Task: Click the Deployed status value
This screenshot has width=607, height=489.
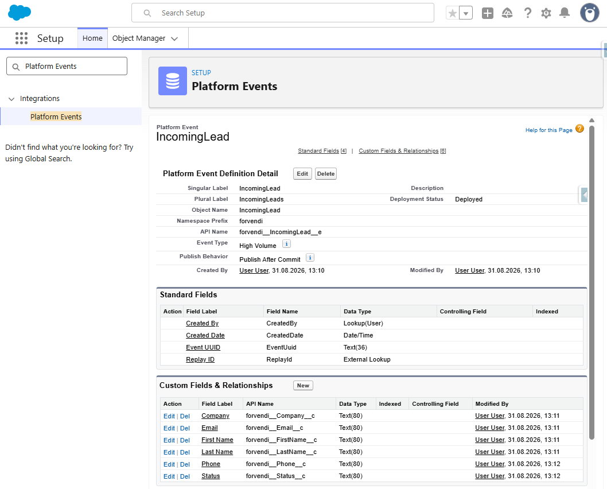Action: (468, 199)
